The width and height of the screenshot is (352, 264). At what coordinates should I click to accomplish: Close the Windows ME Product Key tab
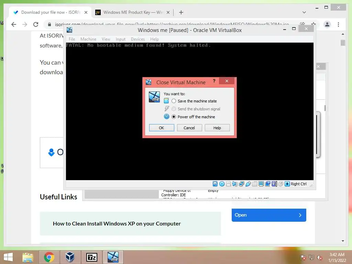pyautogui.click(x=168, y=12)
